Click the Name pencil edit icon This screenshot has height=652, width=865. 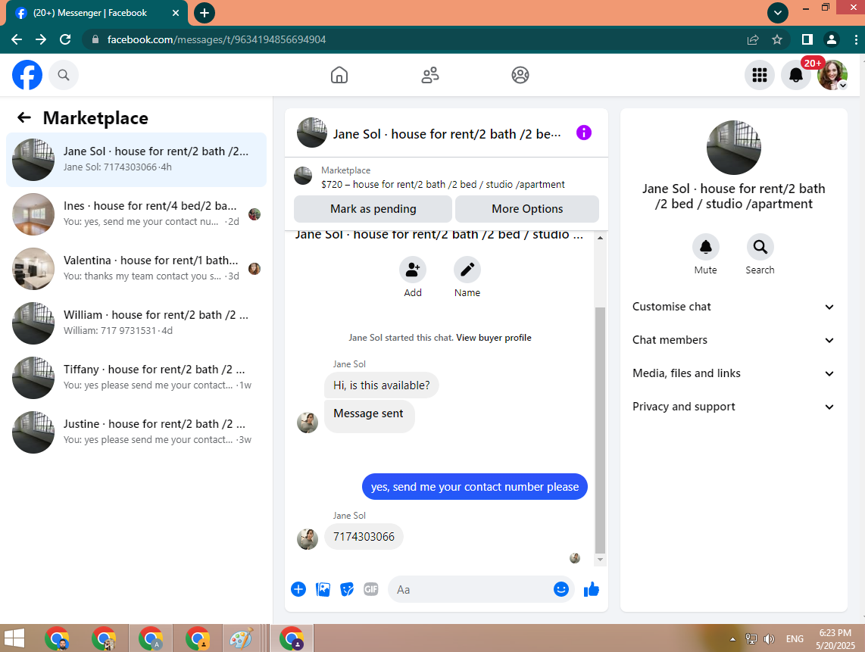(x=467, y=270)
